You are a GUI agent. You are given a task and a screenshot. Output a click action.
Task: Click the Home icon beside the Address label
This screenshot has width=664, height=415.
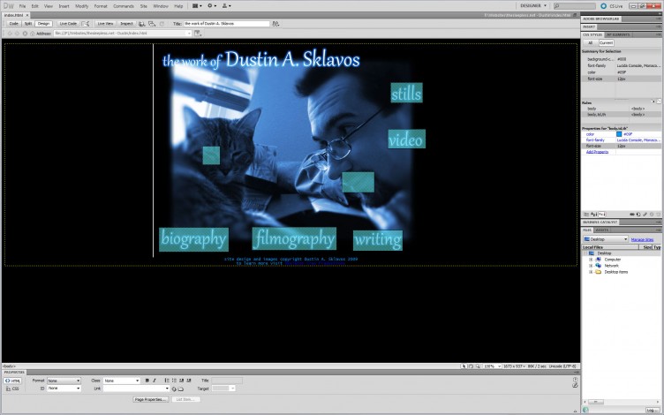tap(32, 33)
